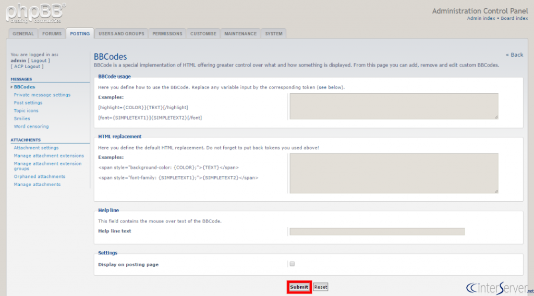Screen dimensions: 534x296
Task: Open Manage attachment extension groups
Action: tap(47, 166)
